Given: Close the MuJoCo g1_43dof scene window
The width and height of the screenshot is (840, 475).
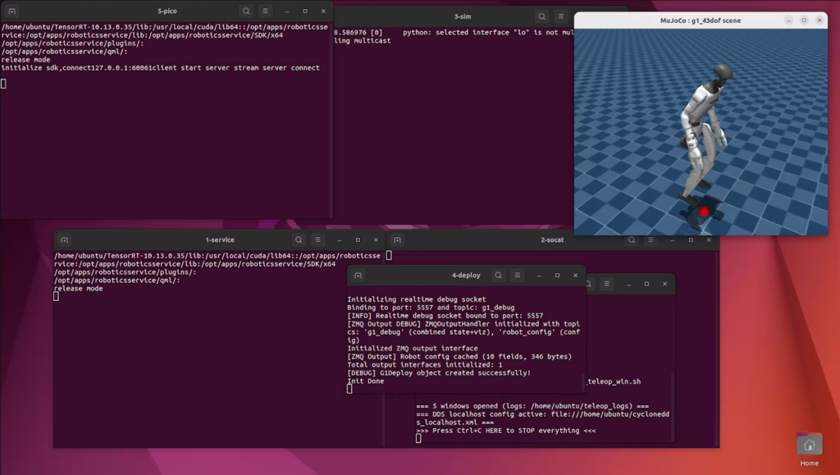Looking at the screenshot, I should (x=819, y=21).
